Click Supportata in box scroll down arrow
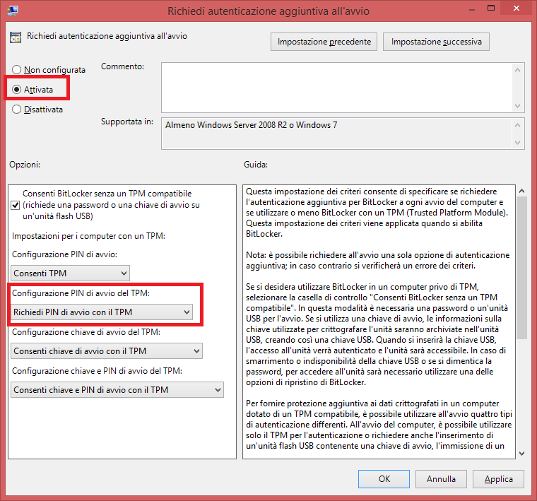 tap(517, 142)
